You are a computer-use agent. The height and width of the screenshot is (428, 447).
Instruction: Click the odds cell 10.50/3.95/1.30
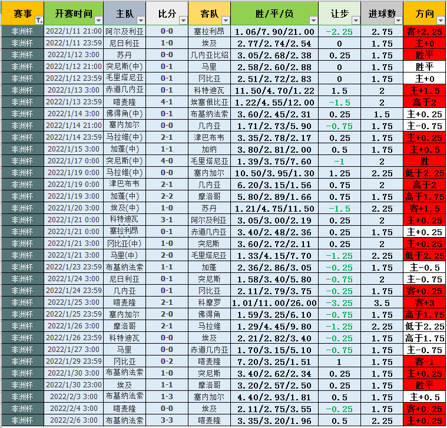(274, 173)
